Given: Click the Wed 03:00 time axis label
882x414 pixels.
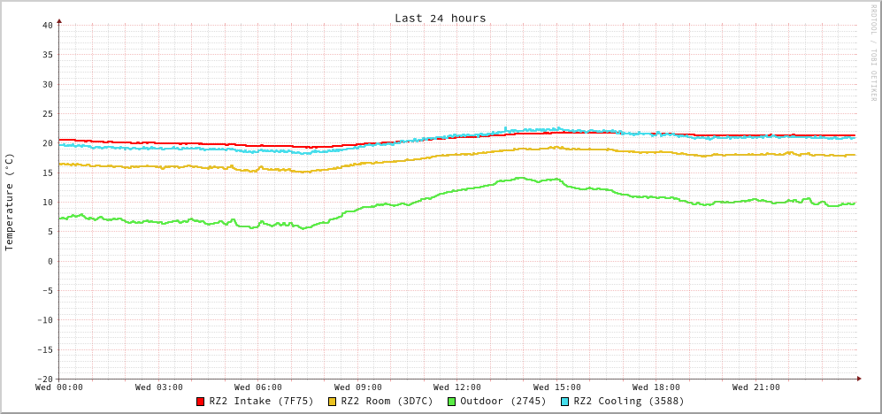Looking at the screenshot, I should (159, 387).
